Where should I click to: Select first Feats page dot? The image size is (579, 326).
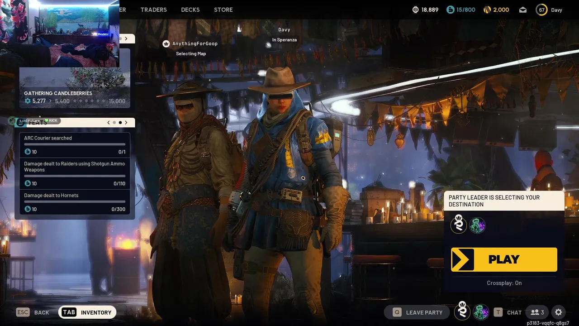point(114,122)
